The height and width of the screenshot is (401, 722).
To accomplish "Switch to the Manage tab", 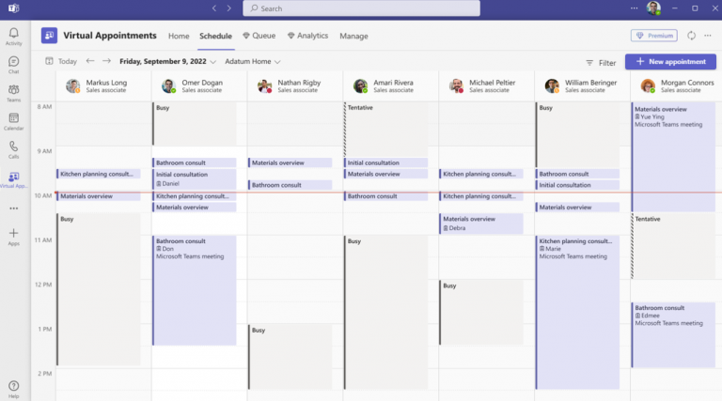I will click(353, 36).
